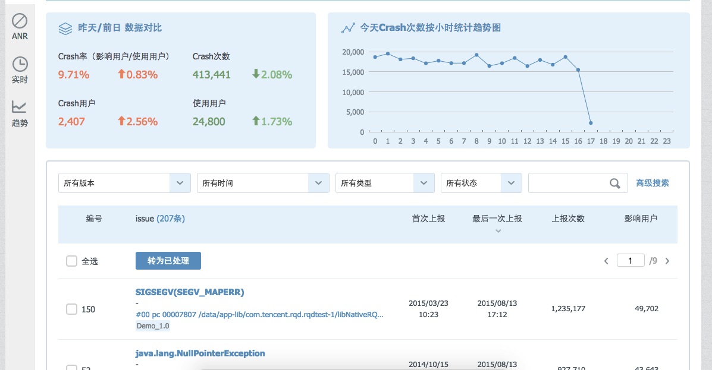Open 高级搜索 advanced search link
The image size is (712, 370).
click(653, 183)
